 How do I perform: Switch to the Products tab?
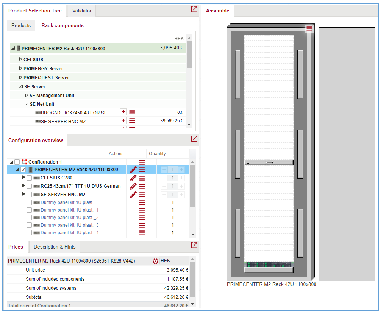[21, 25]
